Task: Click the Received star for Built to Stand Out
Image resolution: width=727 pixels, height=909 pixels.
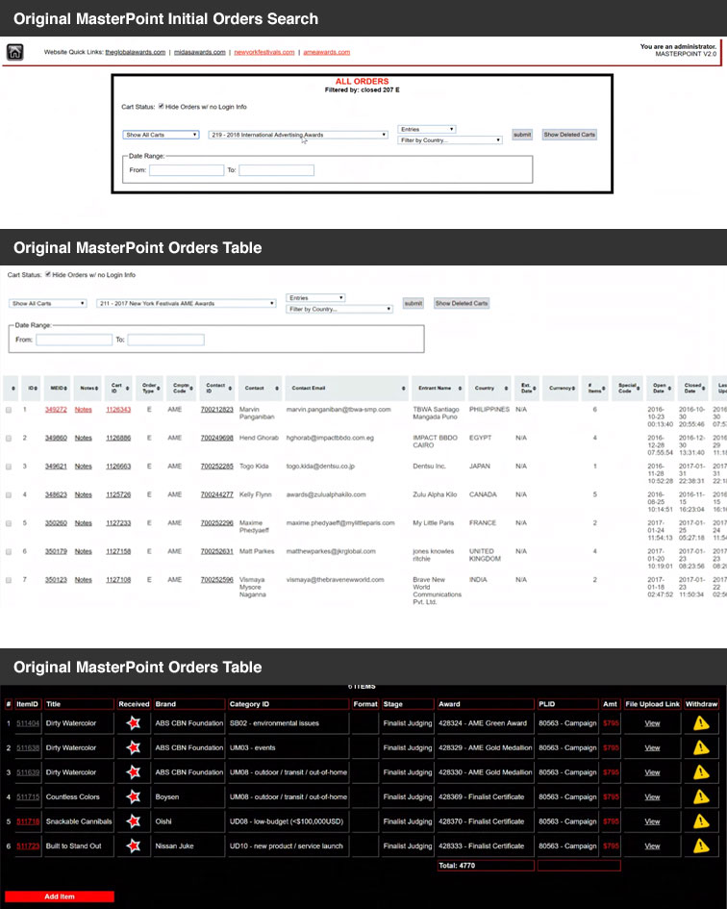Action: (134, 846)
